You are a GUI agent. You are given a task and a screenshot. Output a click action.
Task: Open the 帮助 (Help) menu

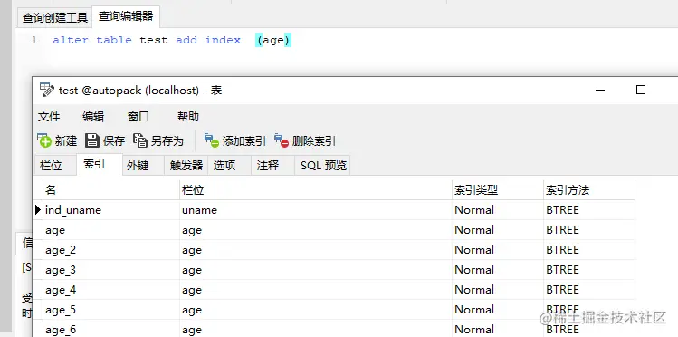tap(188, 116)
